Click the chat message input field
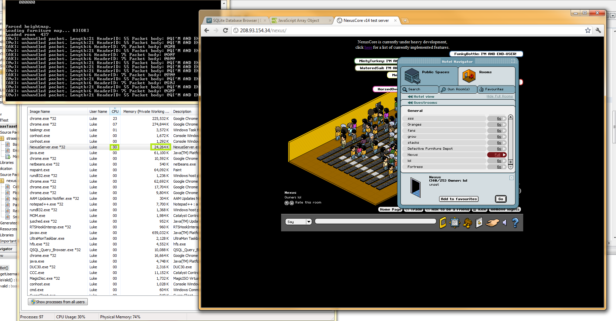The image size is (616, 321). tap(375, 221)
